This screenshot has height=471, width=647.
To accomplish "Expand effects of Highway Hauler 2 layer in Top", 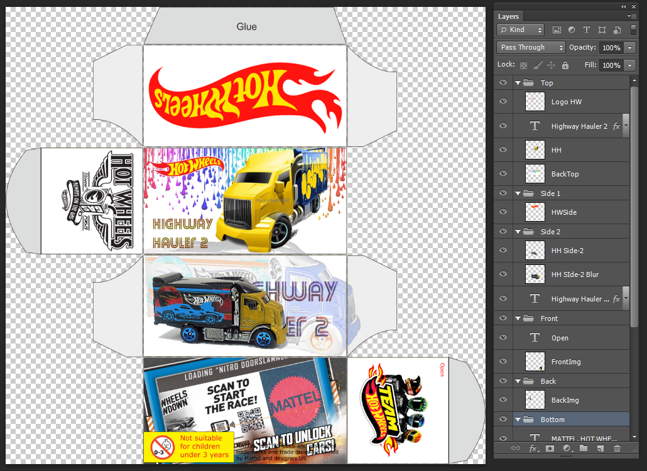I will 626,126.
